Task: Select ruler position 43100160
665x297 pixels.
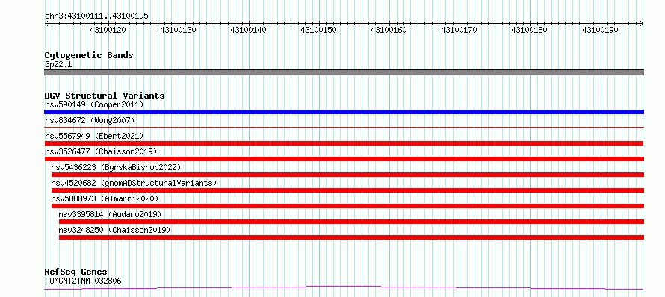Action: point(389,30)
